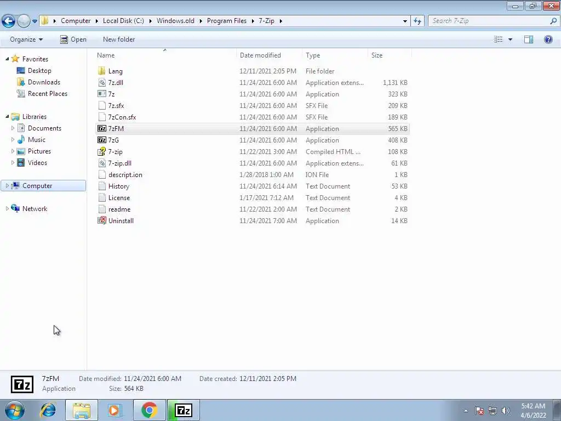Click the network tray icon
This screenshot has height=421, width=561.
pyautogui.click(x=493, y=410)
